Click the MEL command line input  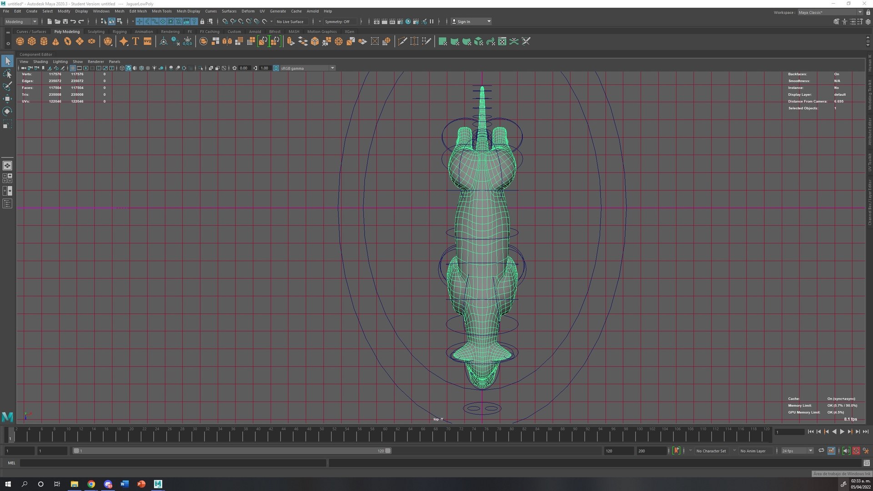coord(173,463)
